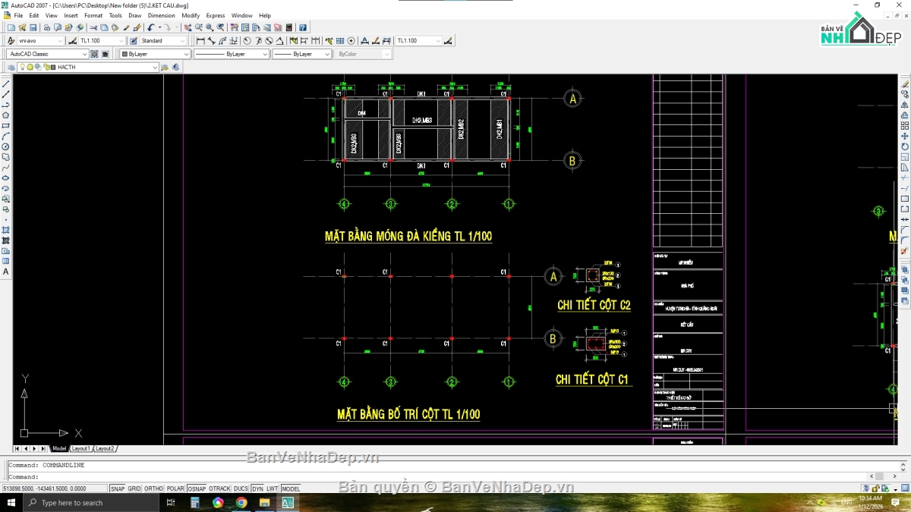Toggle GRID display in status bar

(134, 488)
